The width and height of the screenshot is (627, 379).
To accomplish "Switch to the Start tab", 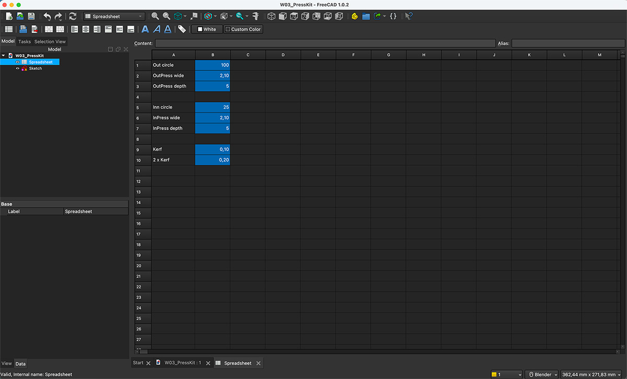I will point(138,362).
